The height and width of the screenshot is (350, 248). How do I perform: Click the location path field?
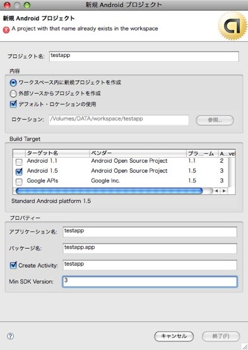click(119, 120)
